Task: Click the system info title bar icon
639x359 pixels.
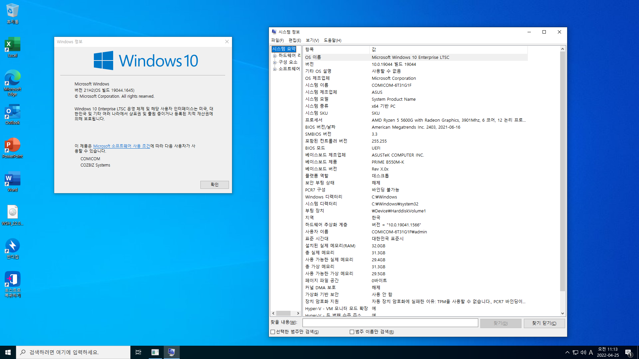Action: point(274,32)
